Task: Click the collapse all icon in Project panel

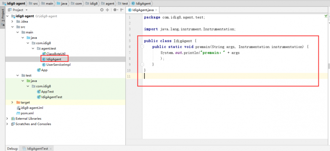Action: 107,10
